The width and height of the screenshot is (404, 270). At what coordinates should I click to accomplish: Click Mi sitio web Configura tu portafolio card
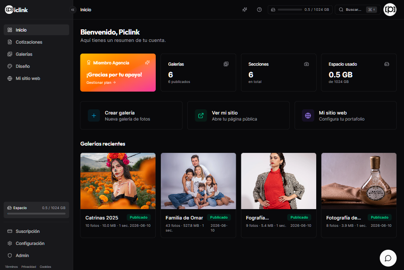(346, 115)
